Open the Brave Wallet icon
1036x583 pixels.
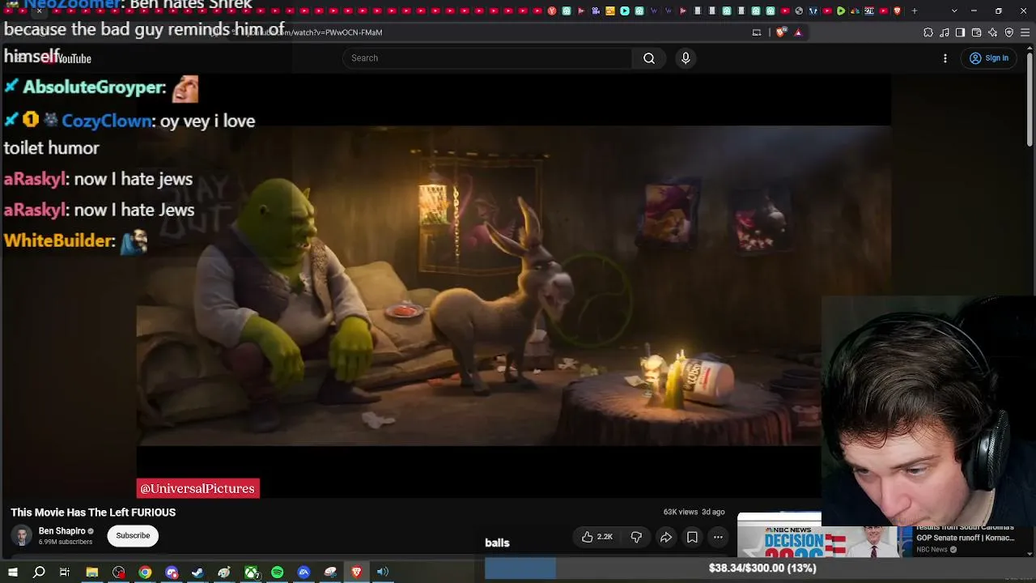976,32
